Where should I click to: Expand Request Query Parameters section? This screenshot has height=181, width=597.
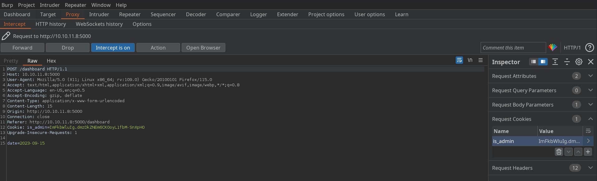590,90
